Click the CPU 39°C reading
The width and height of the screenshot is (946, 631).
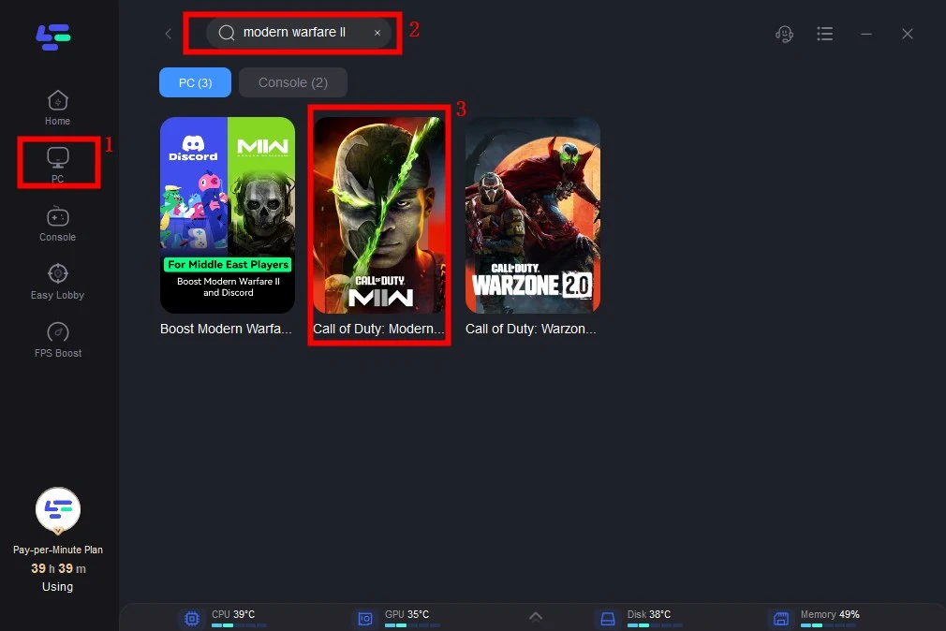tap(233, 614)
